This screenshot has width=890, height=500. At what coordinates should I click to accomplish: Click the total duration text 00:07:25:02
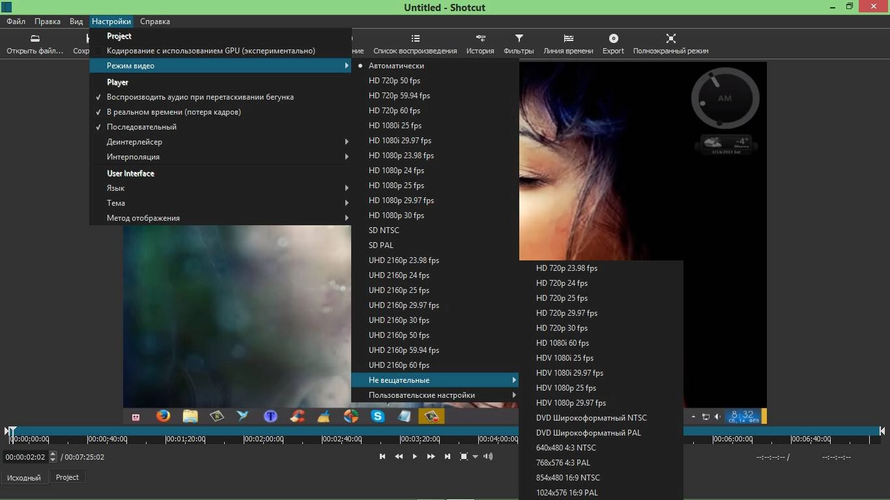(84, 457)
